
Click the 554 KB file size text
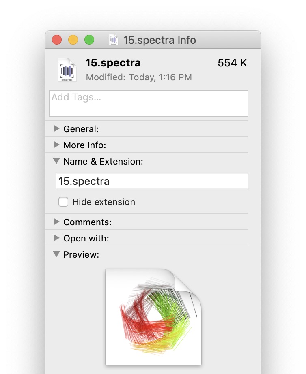coord(233,63)
